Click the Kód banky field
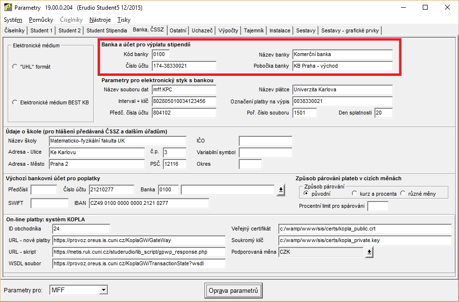Screen dimensions: 459x302 [160, 54]
